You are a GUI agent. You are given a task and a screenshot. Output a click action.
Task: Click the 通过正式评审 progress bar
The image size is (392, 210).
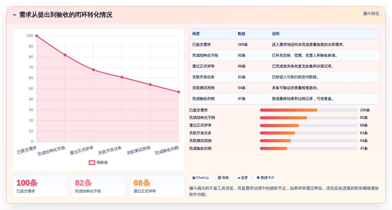(x=309, y=126)
